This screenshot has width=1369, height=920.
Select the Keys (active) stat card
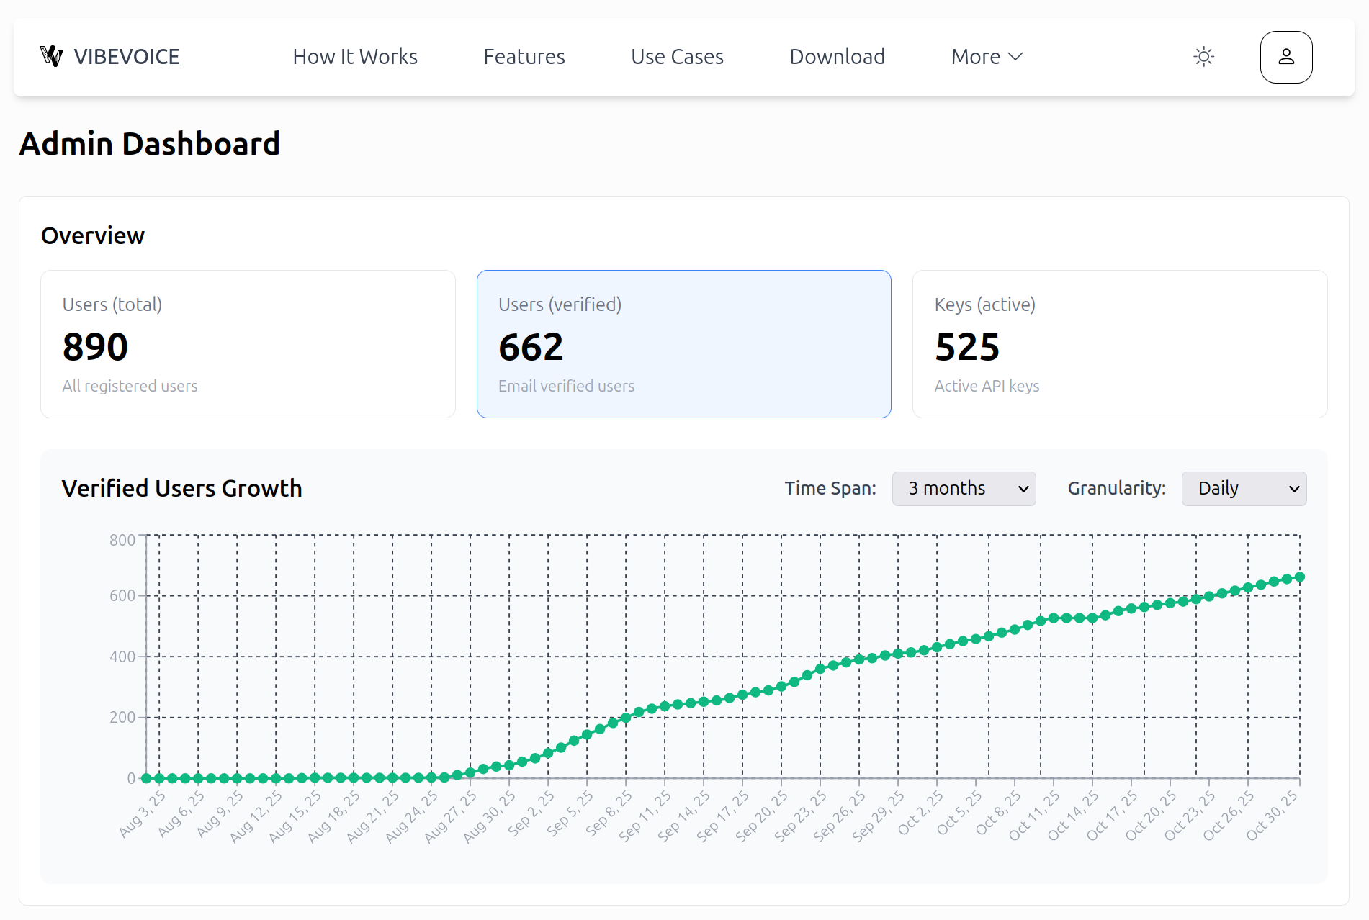[x=1119, y=344]
